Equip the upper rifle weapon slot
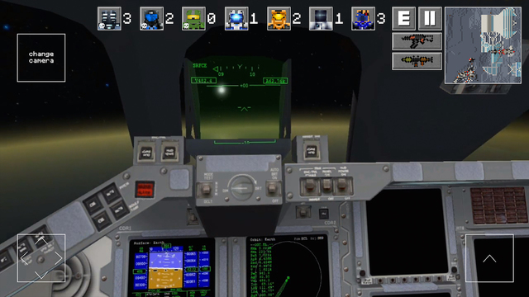The image size is (529, 297). [x=417, y=41]
